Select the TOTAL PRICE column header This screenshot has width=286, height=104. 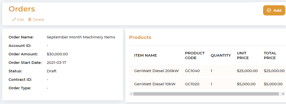click(x=270, y=55)
